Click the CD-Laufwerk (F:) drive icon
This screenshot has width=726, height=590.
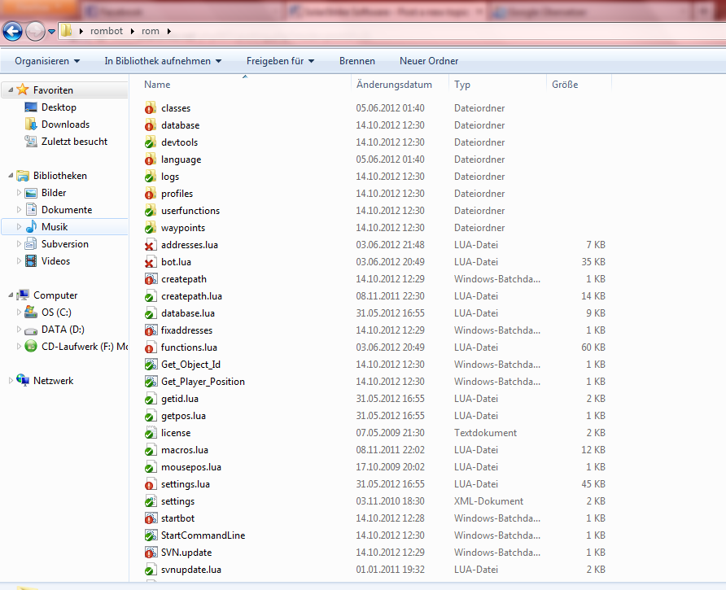[x=31, y=347]
